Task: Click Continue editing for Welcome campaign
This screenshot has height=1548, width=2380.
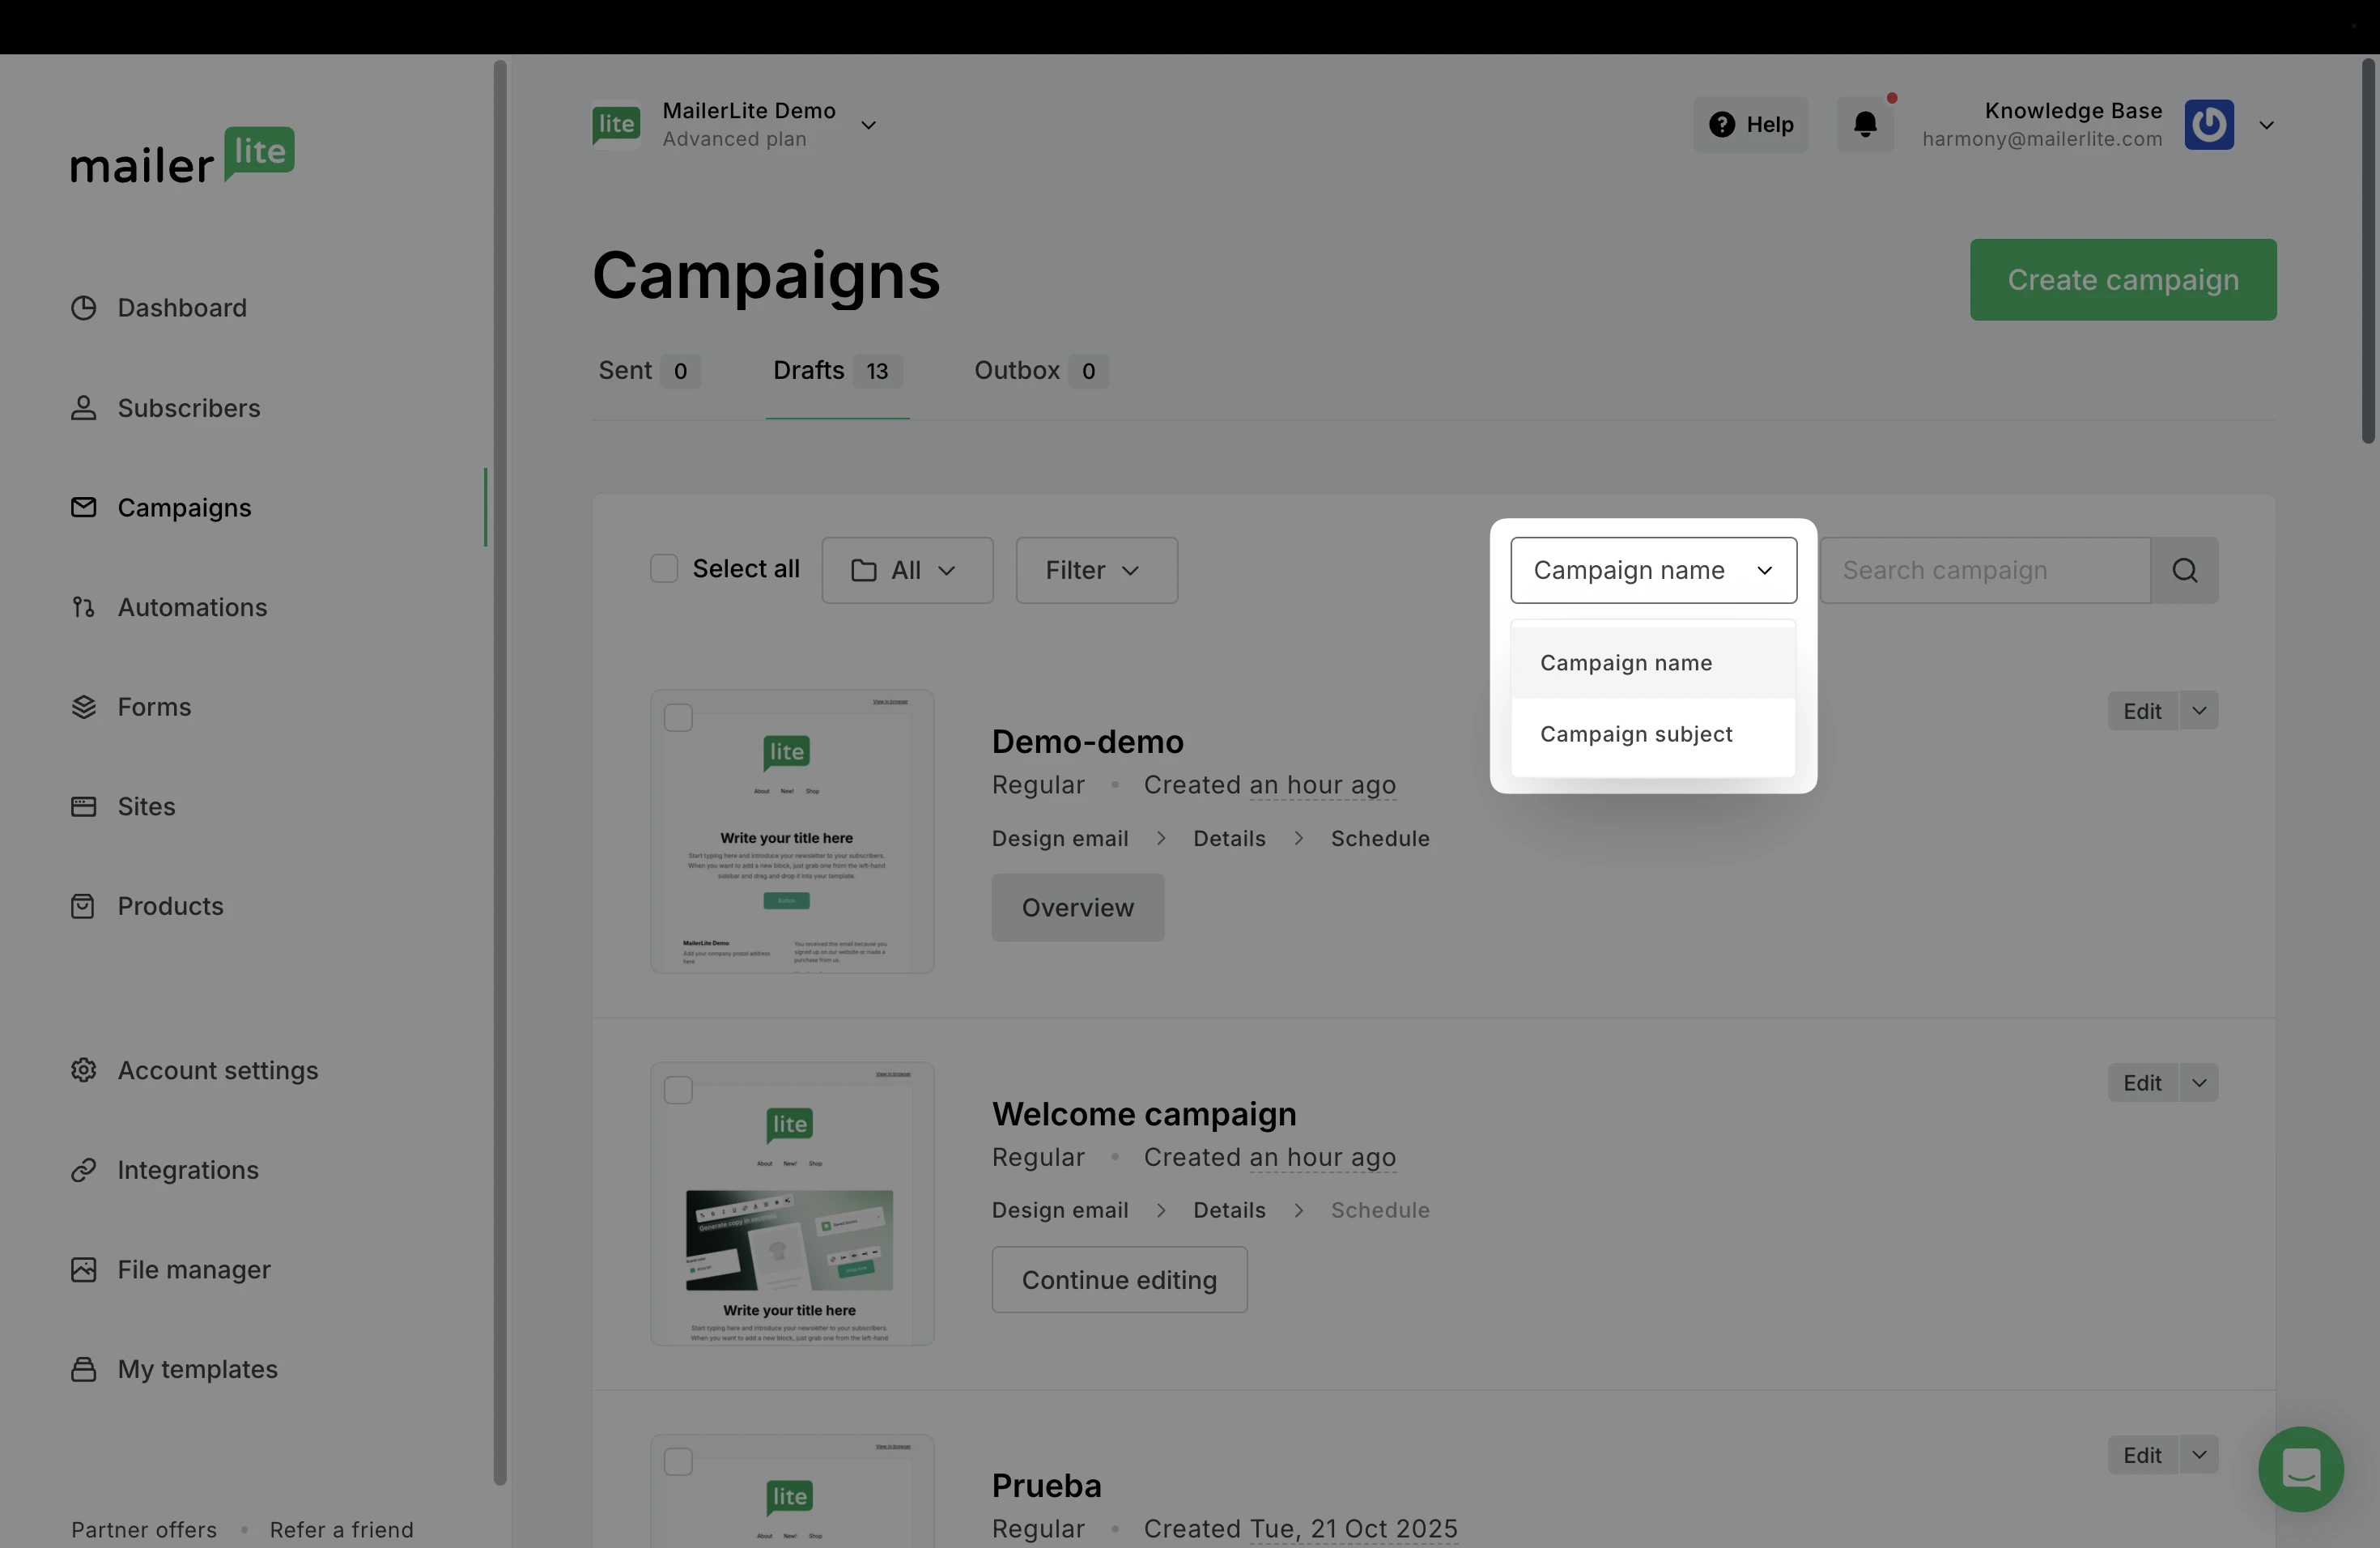Action: pyautogui.click(x=1119, y=1280)
